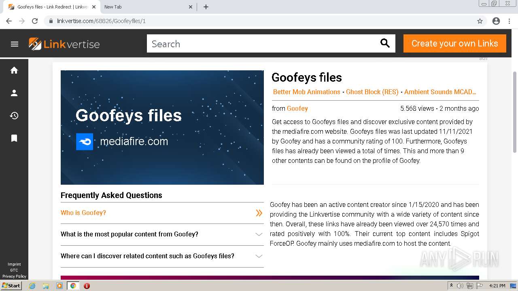Viewport: 518px width, 291px height.
Task: Click the browser forward arrow
Action: coord(22,21)
